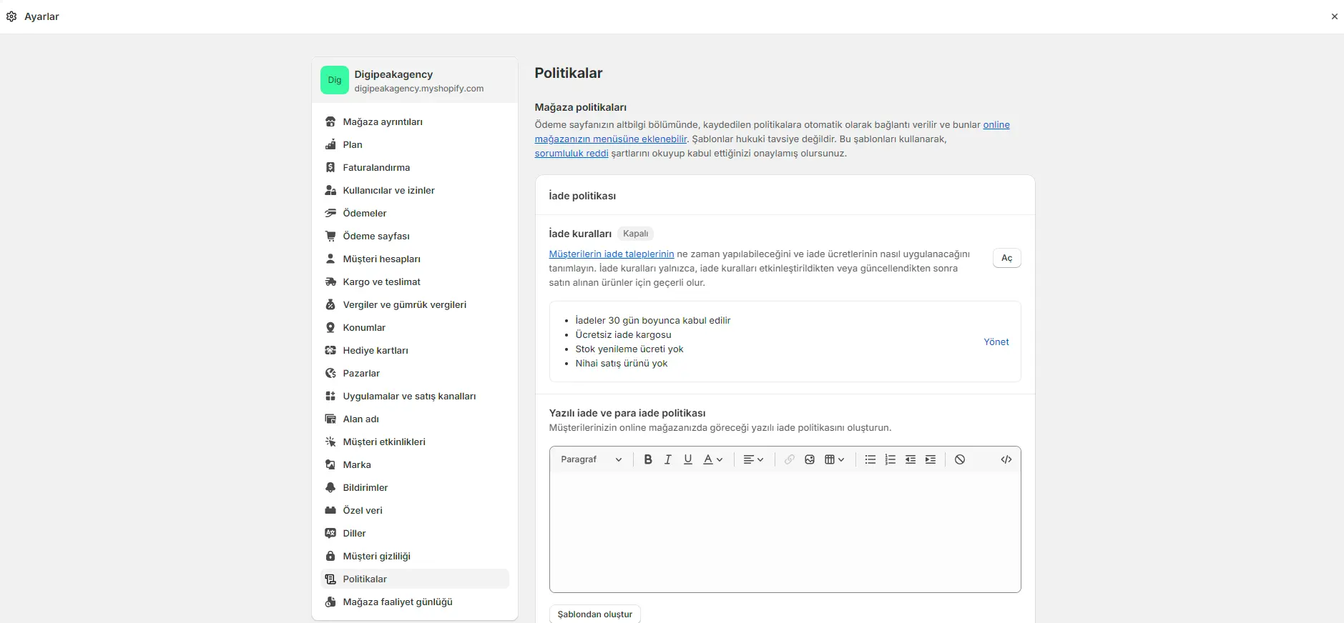The width and height of the screenshot is (1344, 623).
Task: Click the numbered list icon
Action: [891, 459]
